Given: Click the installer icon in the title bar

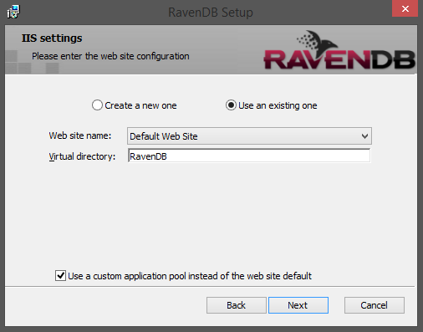Looking at the screenshot, I should [13, 12].
